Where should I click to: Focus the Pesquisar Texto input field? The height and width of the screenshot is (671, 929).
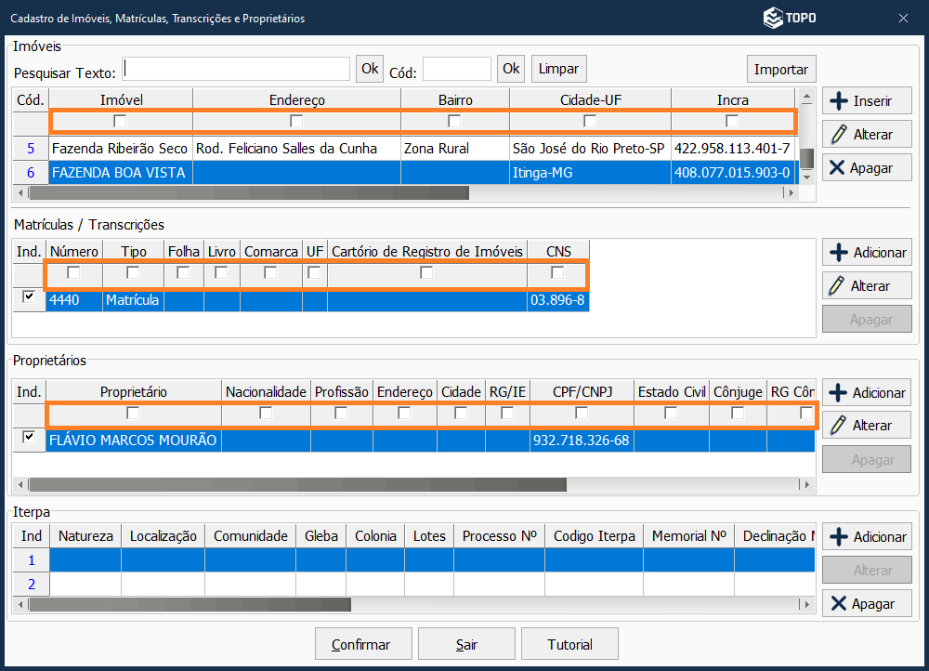click(x=236, y=70)
